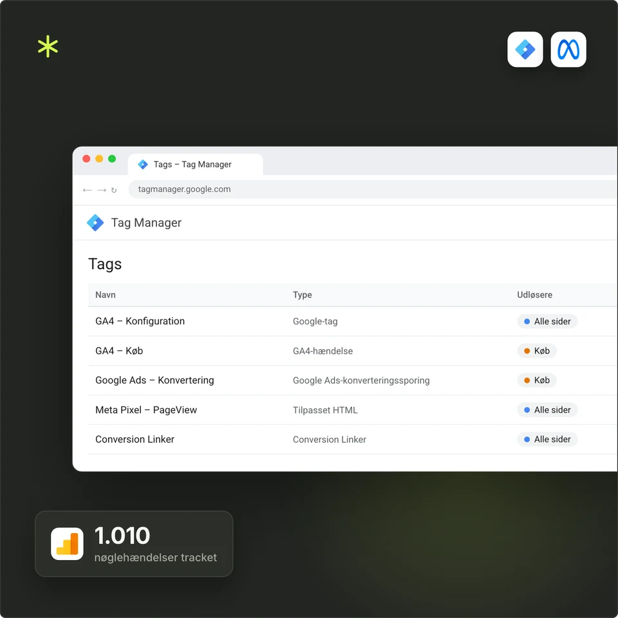618x618 pixels.
Task: Go back with the browser back arrow
Action: [x=87, y=190]
